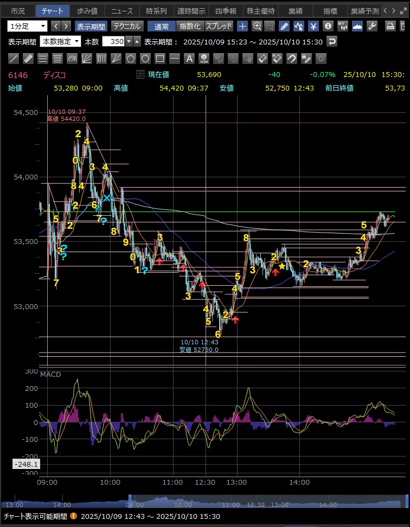Click the 表示期間 button
This screenshot has width=410, height=527.
(x=91, y=26)
